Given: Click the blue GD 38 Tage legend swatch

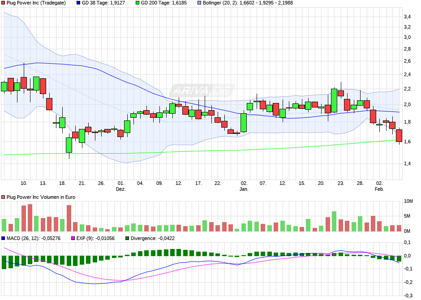Looking at the screenshot, I should click(78, 3).
